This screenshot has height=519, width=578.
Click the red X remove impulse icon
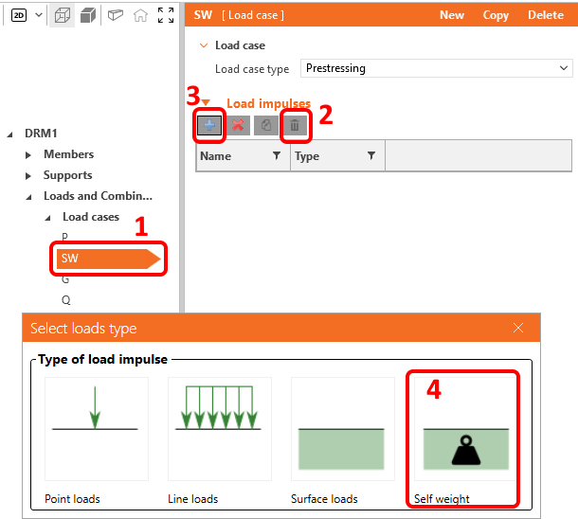[x=238, y=125]
